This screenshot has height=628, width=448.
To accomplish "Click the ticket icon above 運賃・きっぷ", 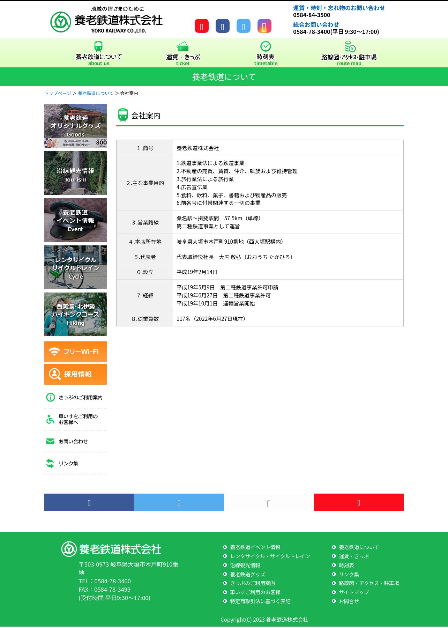I will 182,46.
